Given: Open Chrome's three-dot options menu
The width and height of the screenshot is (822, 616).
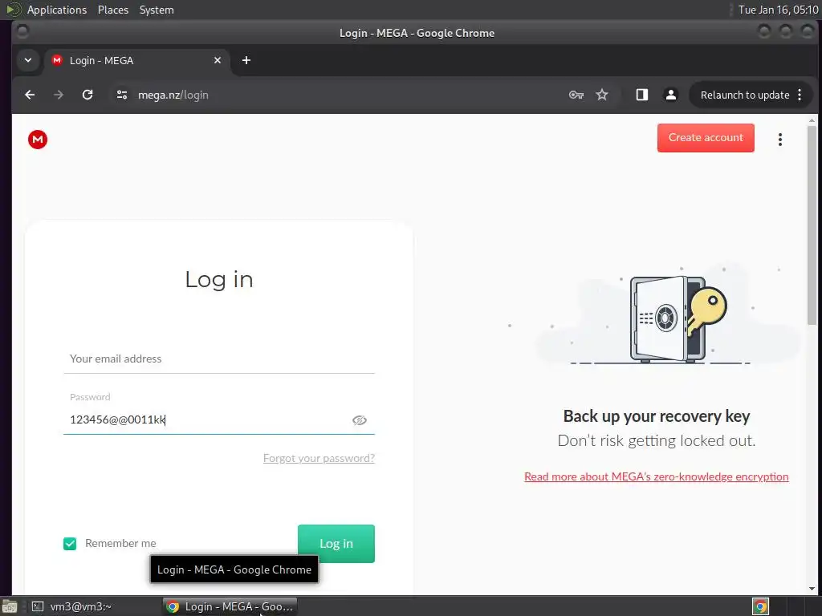Looking at the screenshot, I should pyautogui.click(x=800, y=95).
